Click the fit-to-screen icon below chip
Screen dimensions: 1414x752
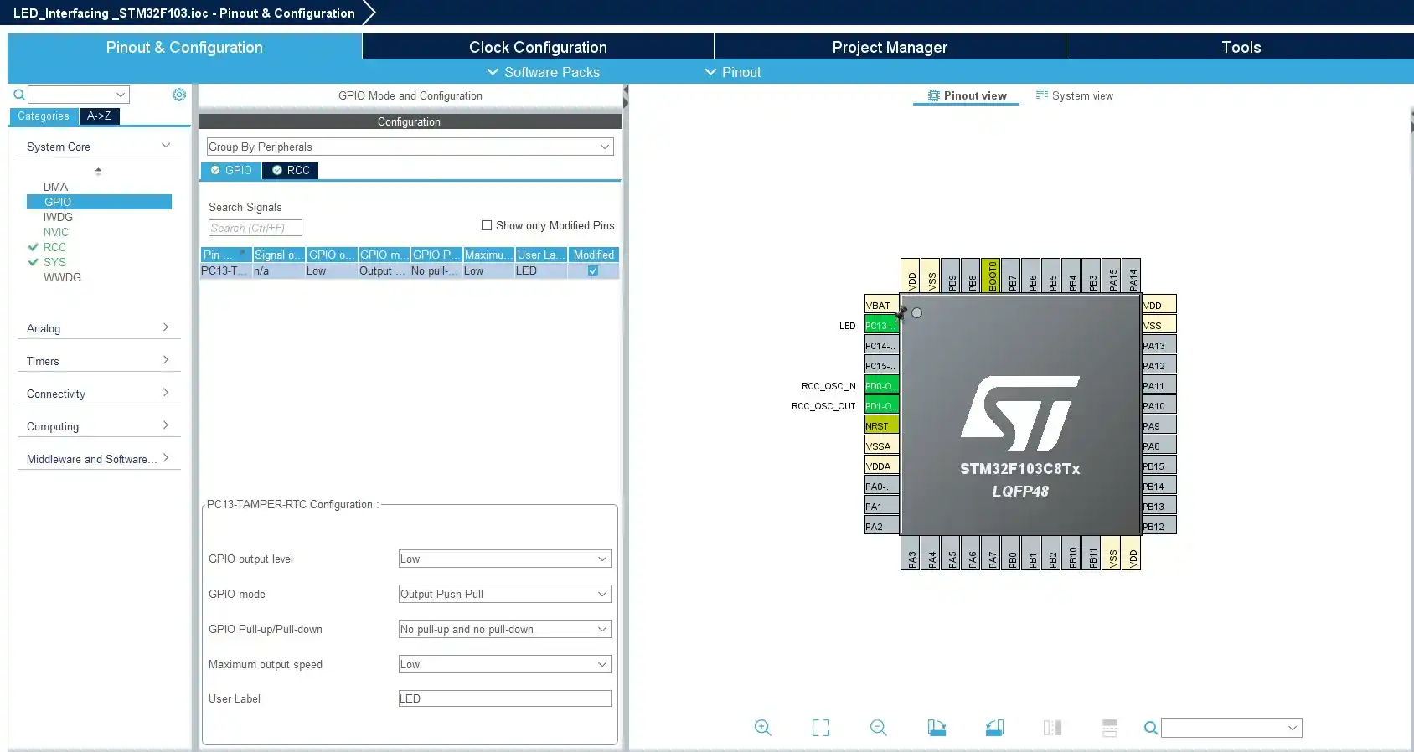pos(821,728)
